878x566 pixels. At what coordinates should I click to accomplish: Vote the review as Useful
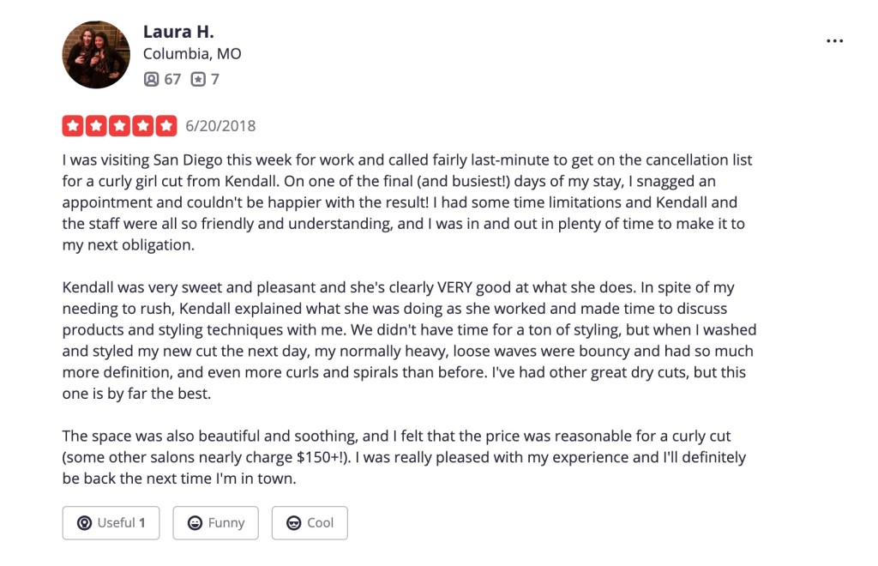[x=111, y=522]
